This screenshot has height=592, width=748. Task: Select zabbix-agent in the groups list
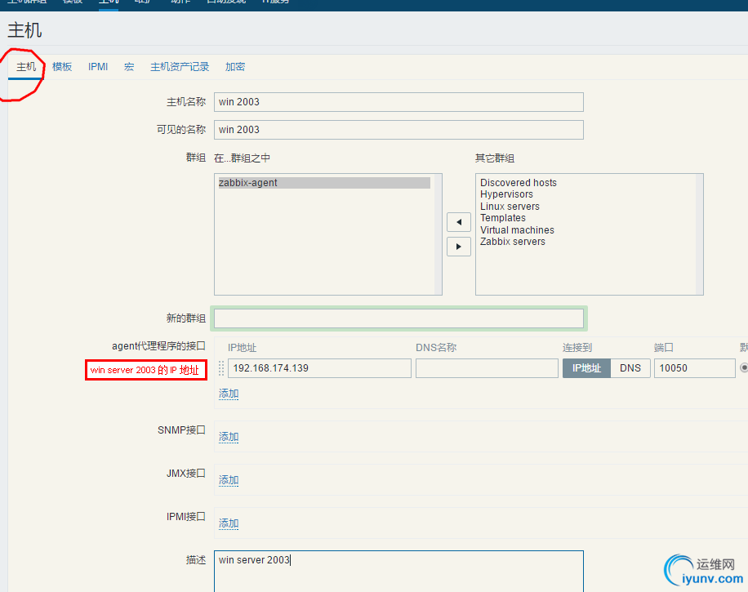click(x=324, y=183)
